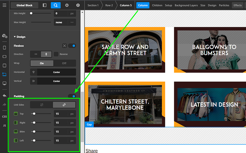Choose the unlinked sides icon
Viewport: 246px width, 153px height.
point(41,105)
